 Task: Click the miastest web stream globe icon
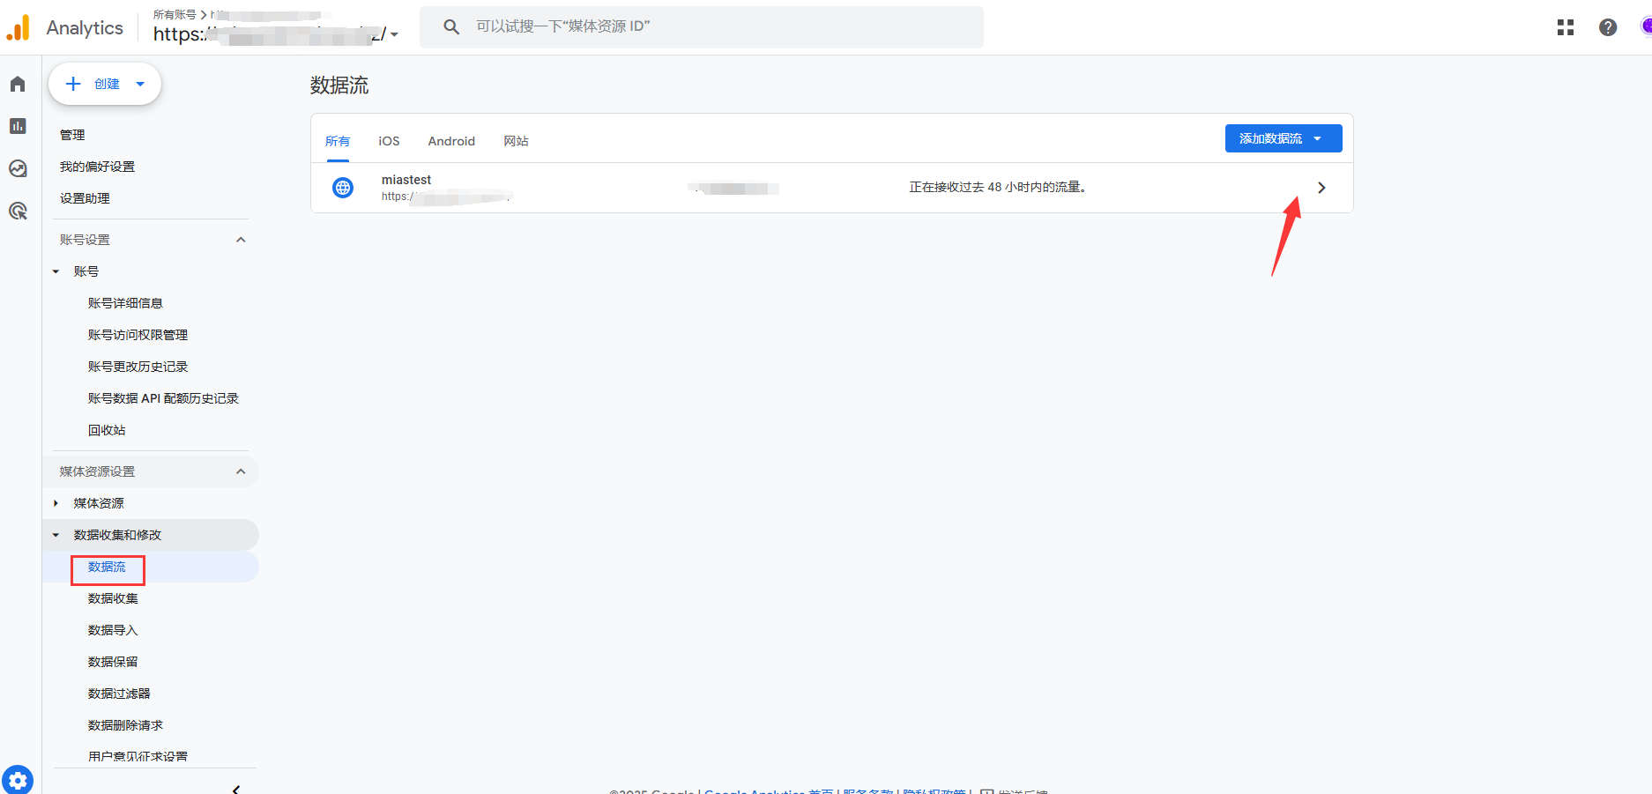pos(343,188)
